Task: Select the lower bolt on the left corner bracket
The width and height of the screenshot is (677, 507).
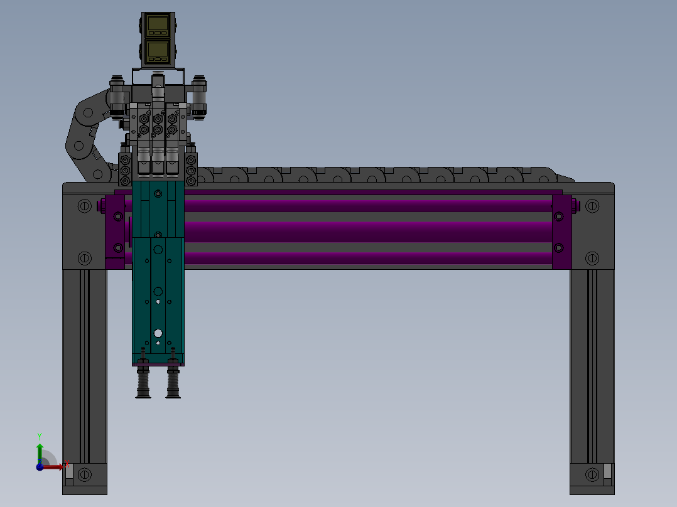Action: click(x=85, y=258)
